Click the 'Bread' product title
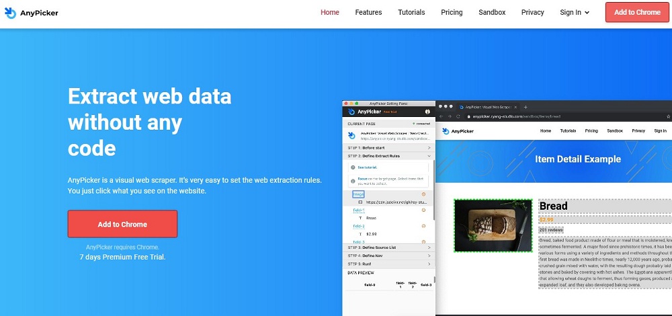The width and height of the screenshot is (672, 316). [x=553, y=206]
